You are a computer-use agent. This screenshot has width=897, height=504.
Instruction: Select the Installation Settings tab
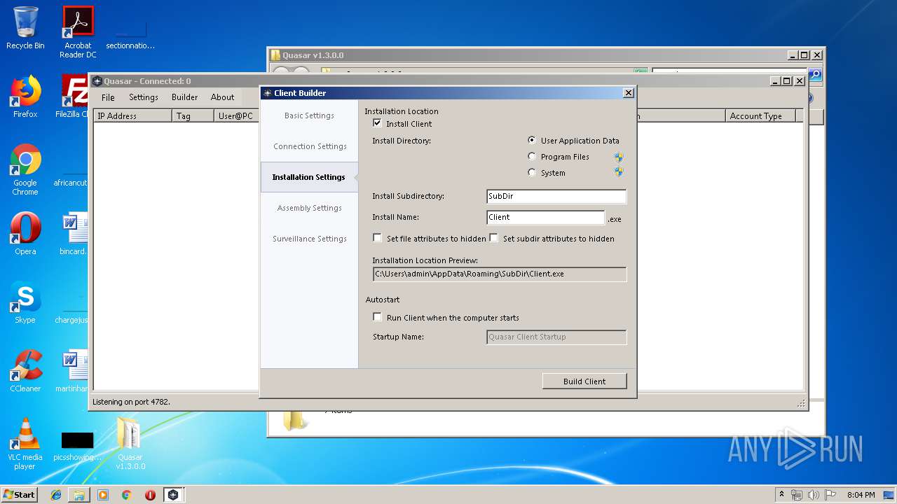(309, 177)
